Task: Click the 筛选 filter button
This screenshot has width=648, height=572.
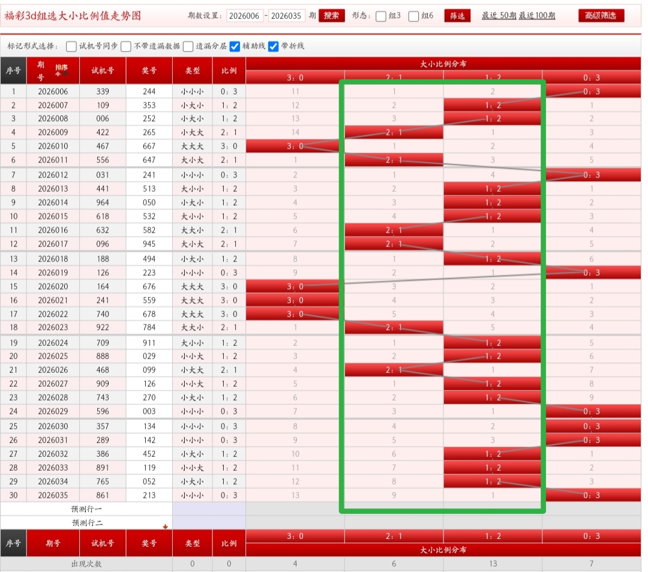Action: tap(457, 16)
